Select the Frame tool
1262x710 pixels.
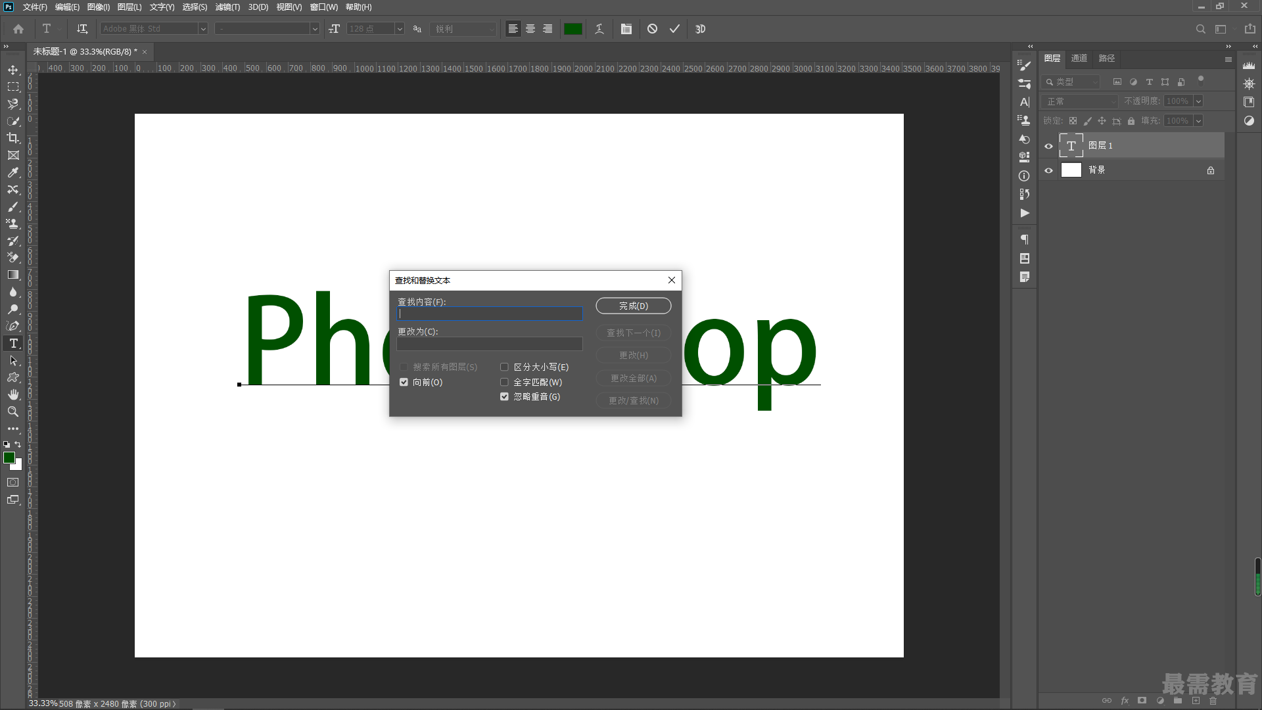tap(13, 155)
